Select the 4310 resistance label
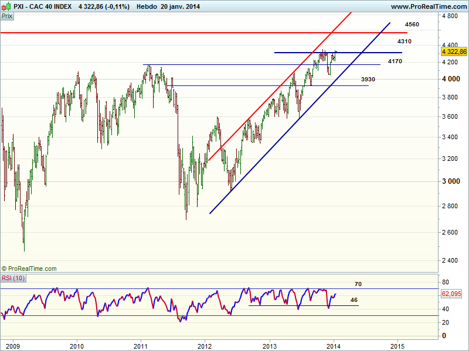 click(404, 42)
